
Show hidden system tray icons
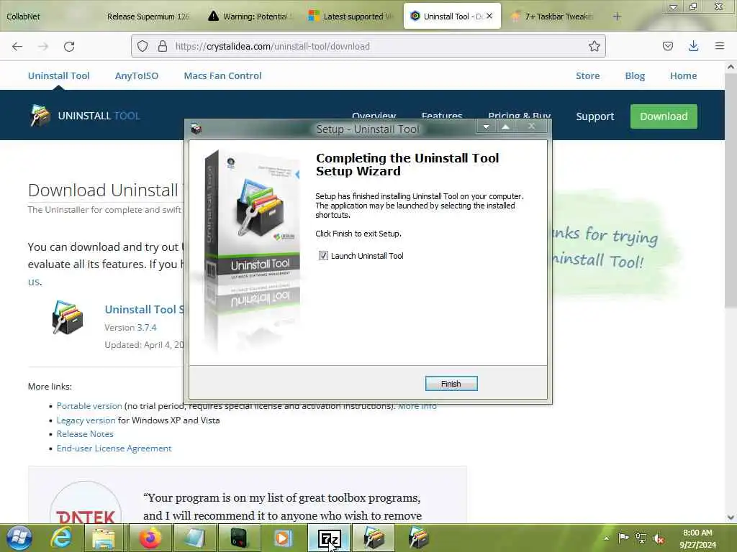606,538
